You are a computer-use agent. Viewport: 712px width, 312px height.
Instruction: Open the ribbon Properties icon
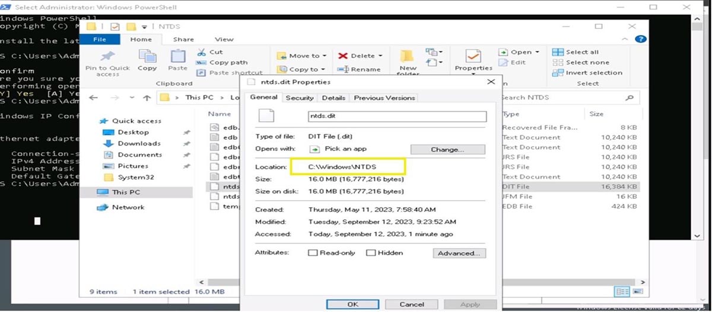pyautogui.click(x=473, y=57)
